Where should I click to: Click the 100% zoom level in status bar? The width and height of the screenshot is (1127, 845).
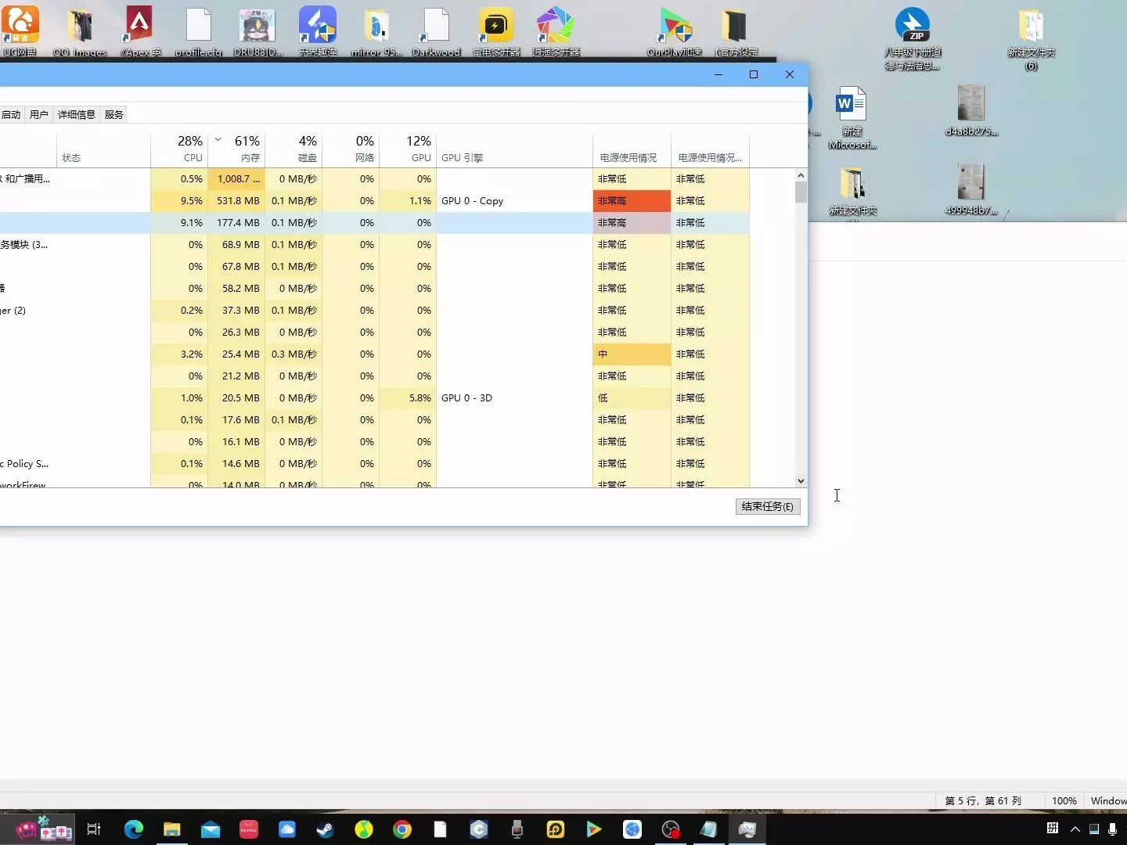click(x=1064, y=800)
